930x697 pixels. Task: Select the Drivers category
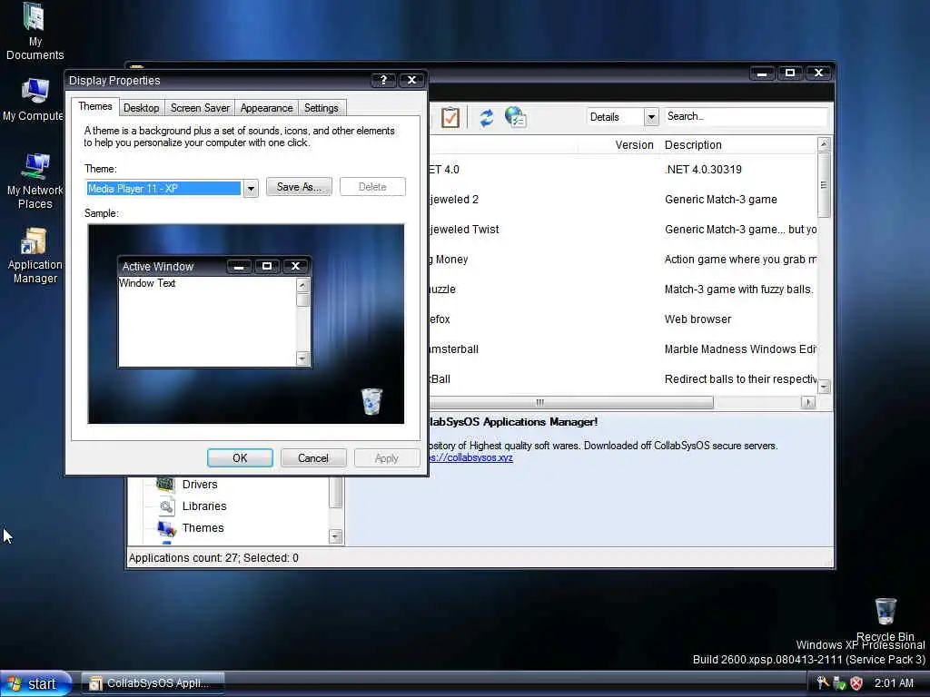coord(200,485)
